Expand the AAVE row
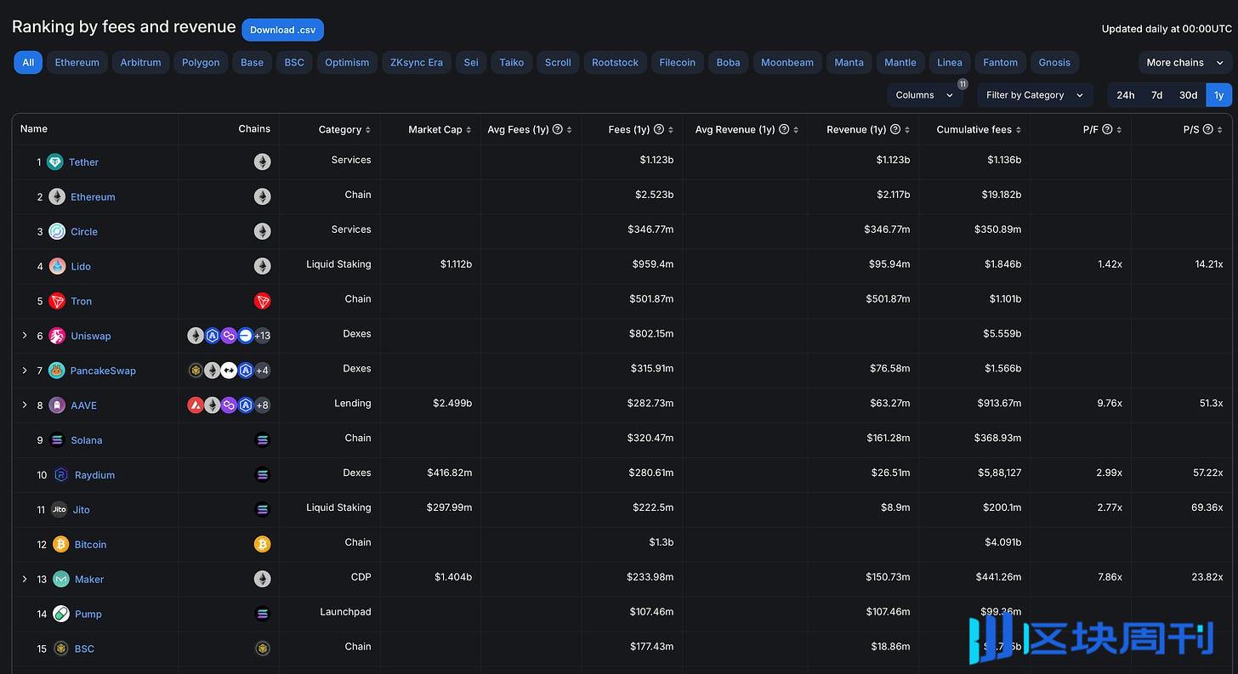The image size is (1238, 674). click(25, 405)
